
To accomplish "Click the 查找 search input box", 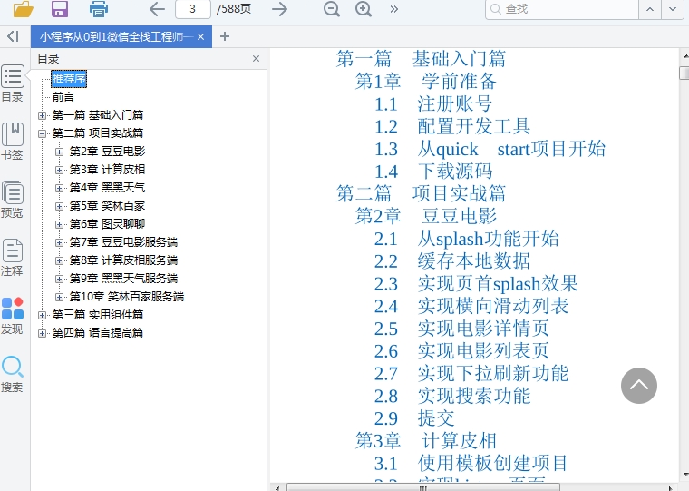I will tap(561, 9).
